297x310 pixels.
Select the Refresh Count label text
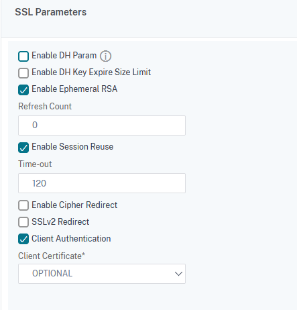coord(45,106)
